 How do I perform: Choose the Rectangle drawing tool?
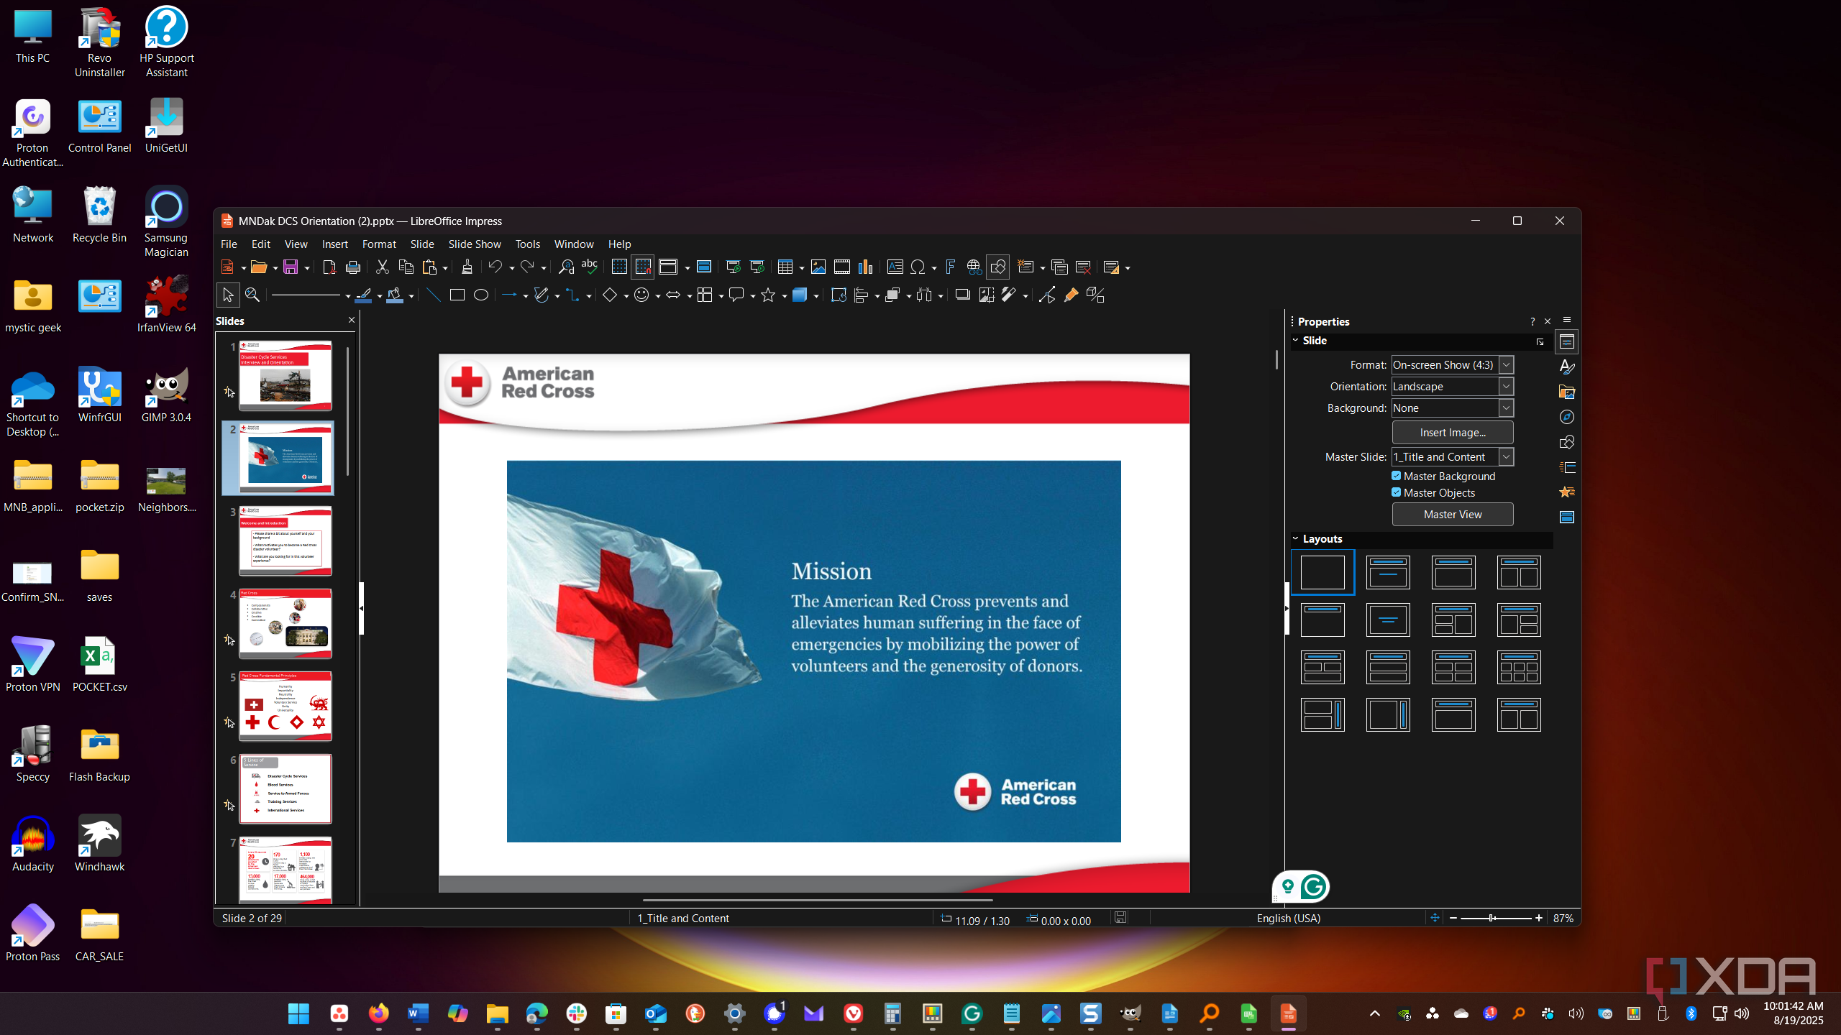point(457,295)
